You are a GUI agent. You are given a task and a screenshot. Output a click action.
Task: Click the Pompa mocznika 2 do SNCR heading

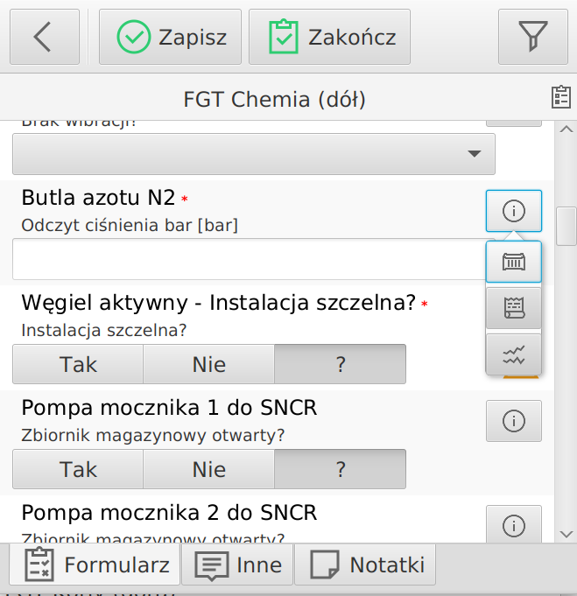[169, 512]
